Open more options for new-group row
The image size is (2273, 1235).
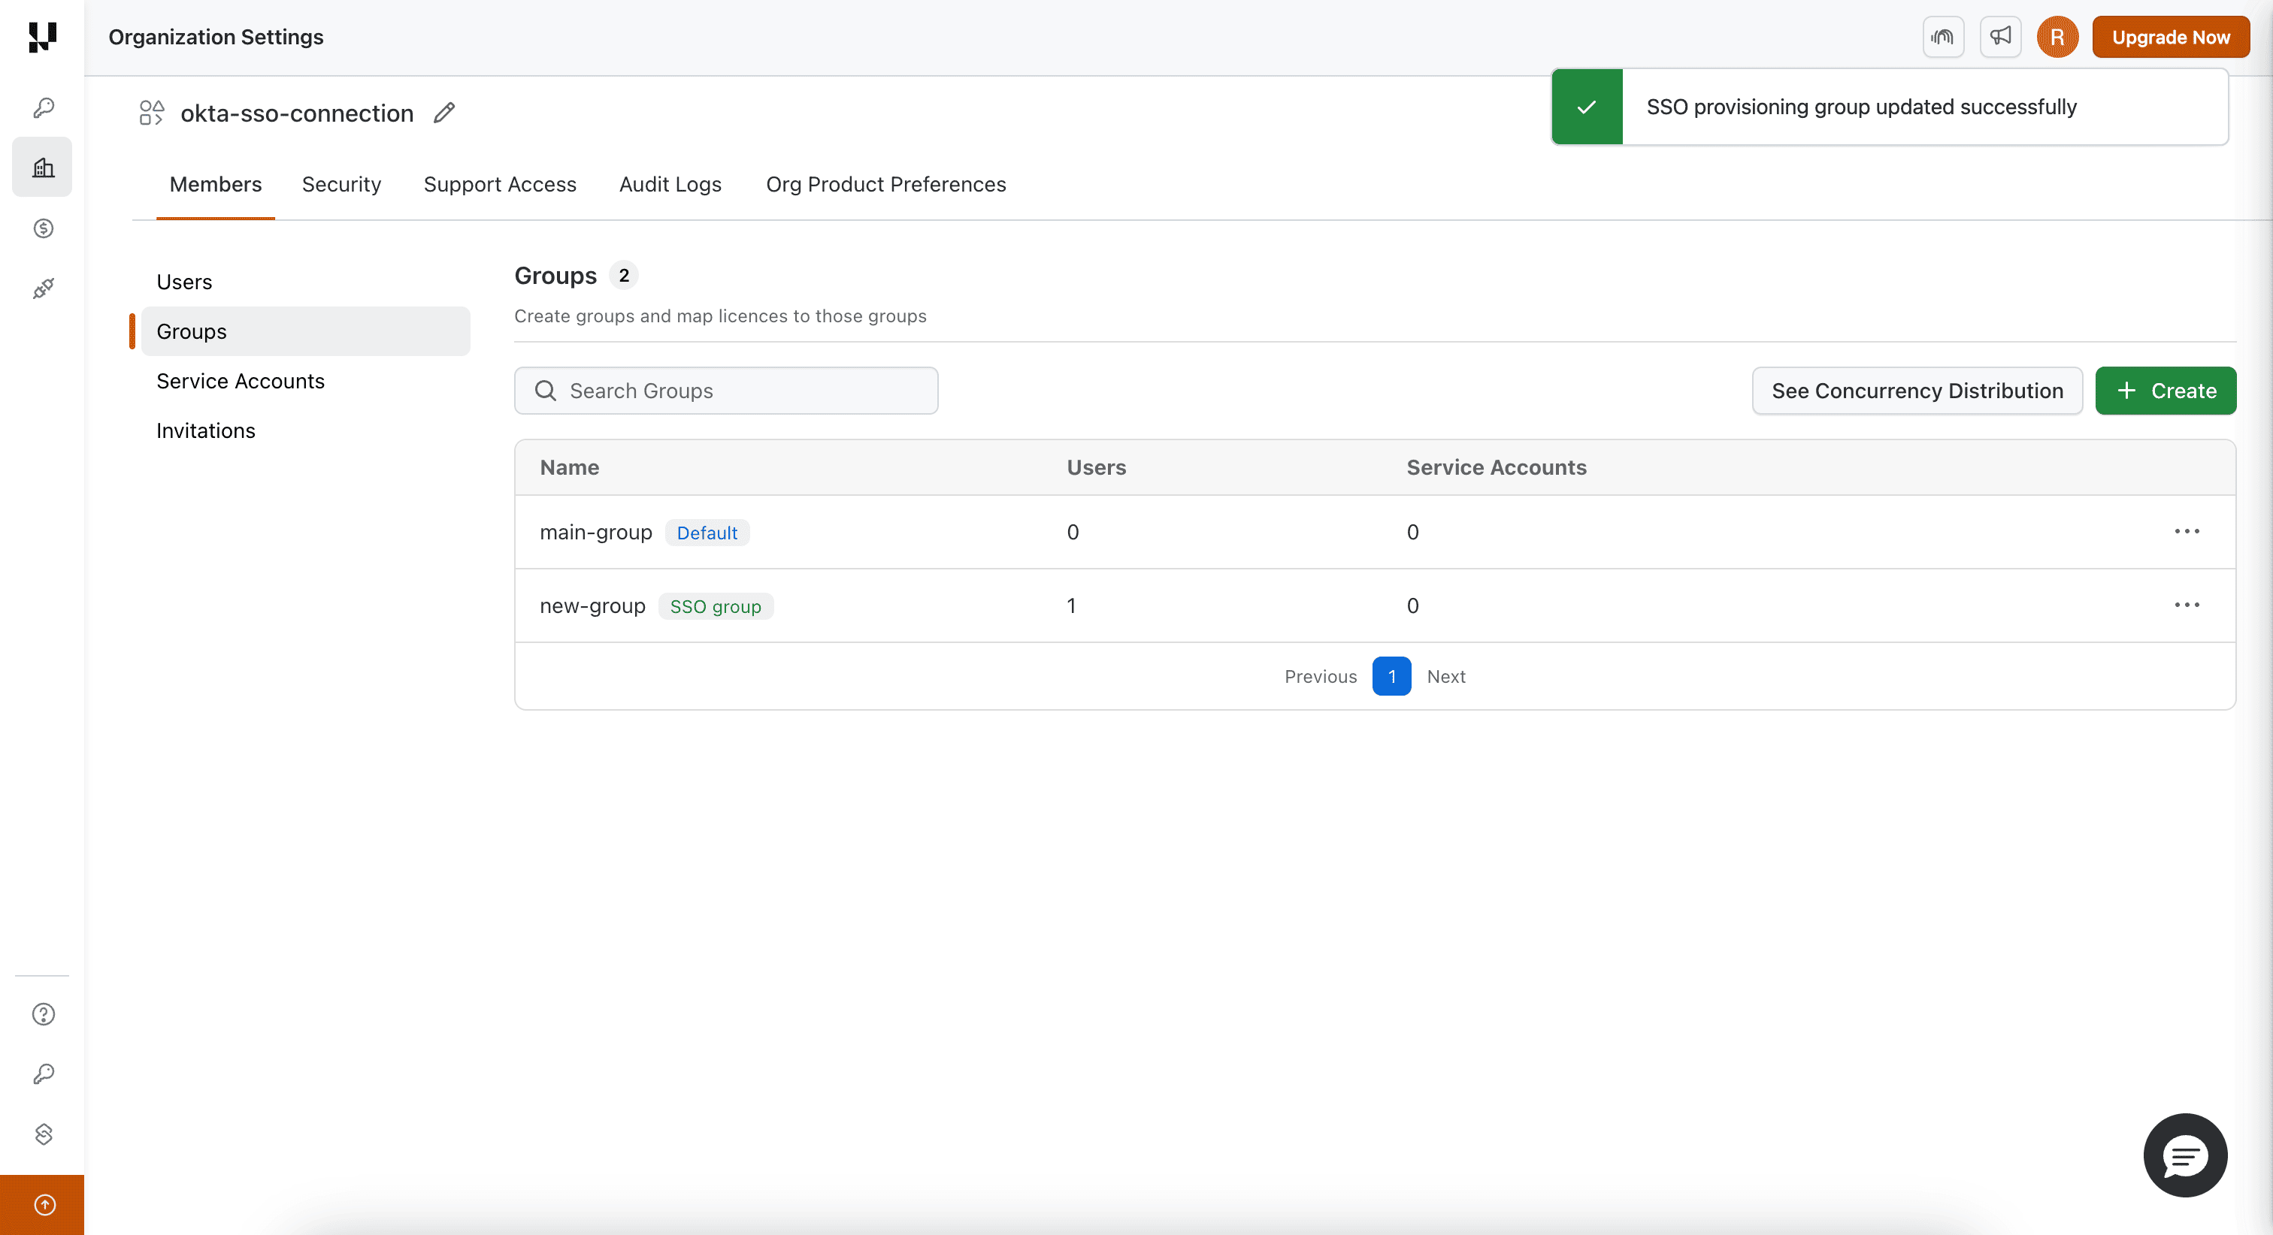point(2187,605)
